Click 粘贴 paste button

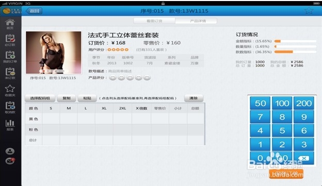(87, 98)
